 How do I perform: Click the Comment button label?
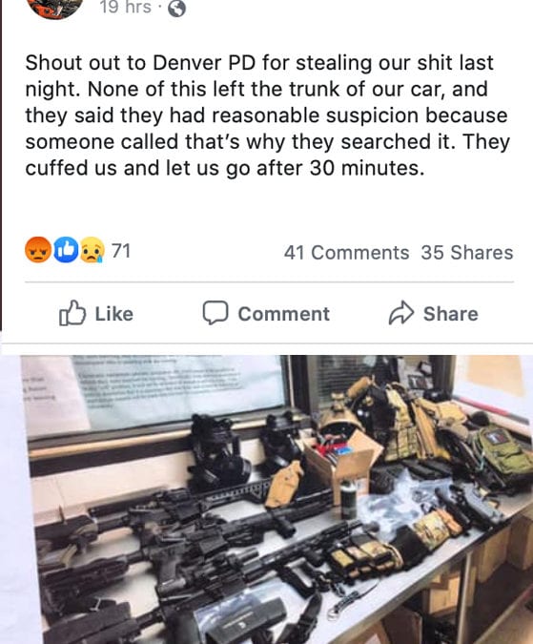pyautogui.click(x=284, y=314)
